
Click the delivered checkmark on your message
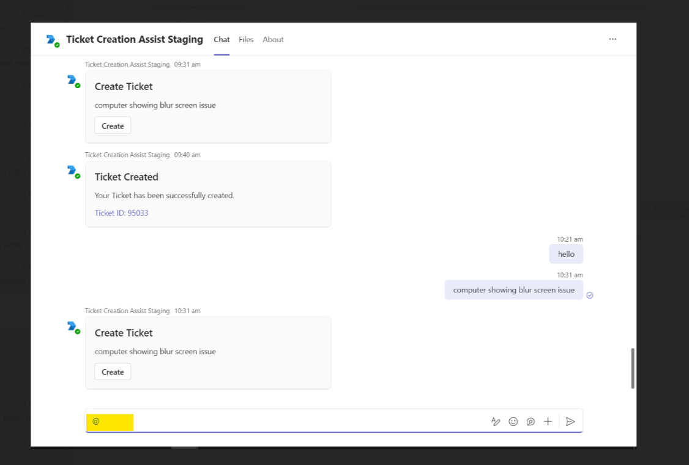[589, 295]
